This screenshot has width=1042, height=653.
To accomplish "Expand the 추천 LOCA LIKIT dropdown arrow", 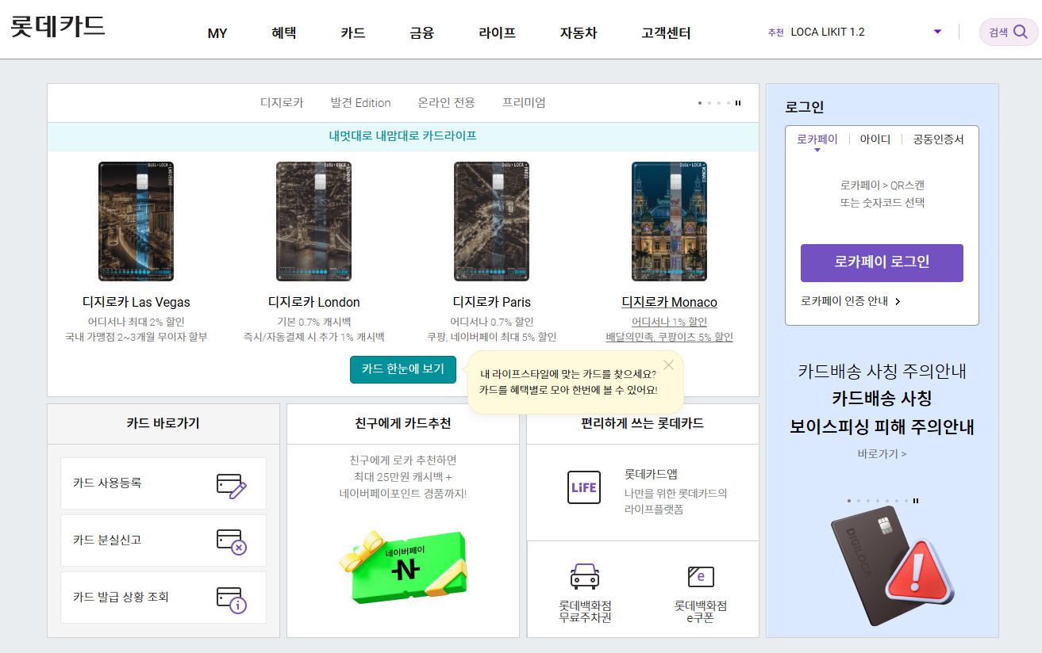I will (937, 32).
